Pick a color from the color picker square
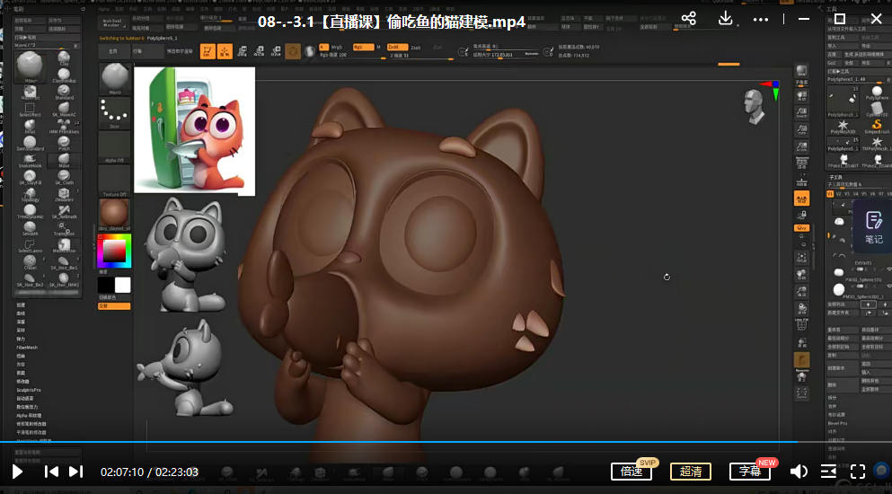The width and height of the screenshot is (892, 494). pos(114,251)
